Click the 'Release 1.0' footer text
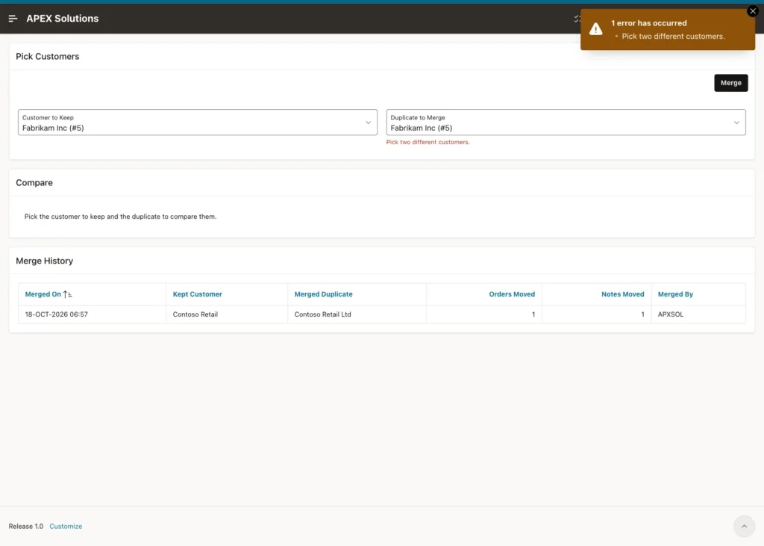This screenshot has width=764, height=546. click(26, 526)
